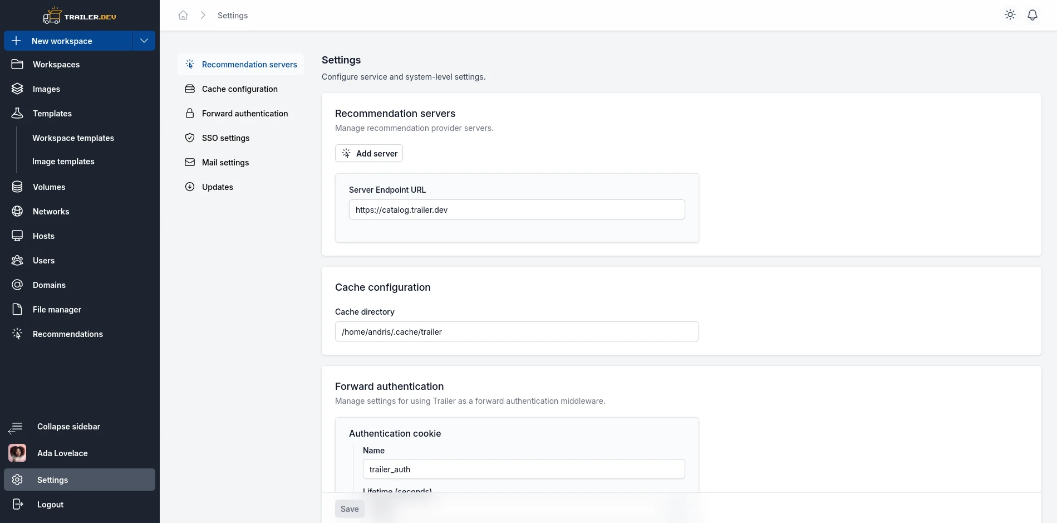
Task: Focus the authentication cookie Name field
Action: [524, 469]
